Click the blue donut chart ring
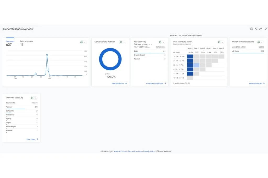The image size is (268, 178). (x=110, y=49)
